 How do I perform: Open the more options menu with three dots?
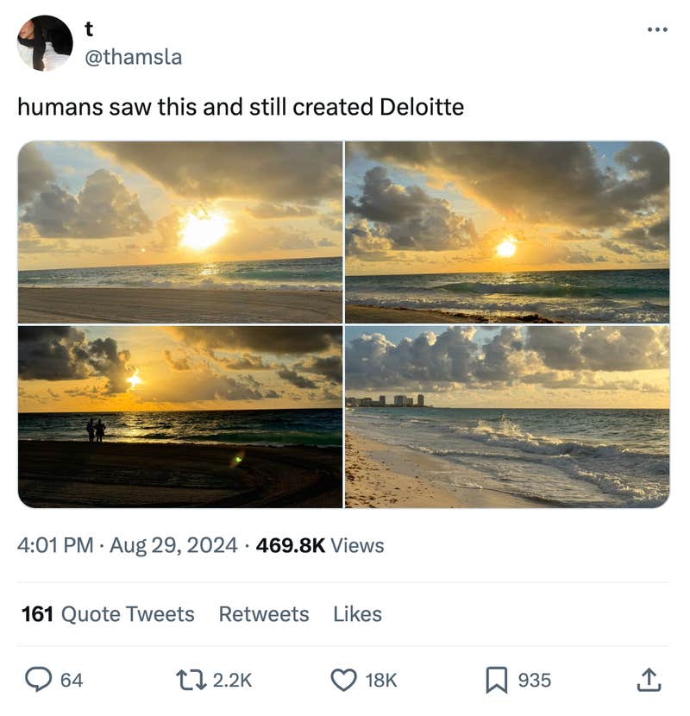(x=657, y=30)
